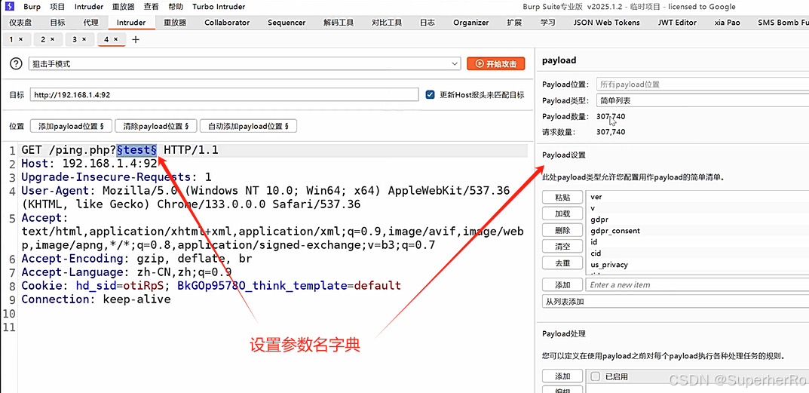
Task: Open the attack mode 狙击手模式 dropdown
Action: [x=244, y=63]
